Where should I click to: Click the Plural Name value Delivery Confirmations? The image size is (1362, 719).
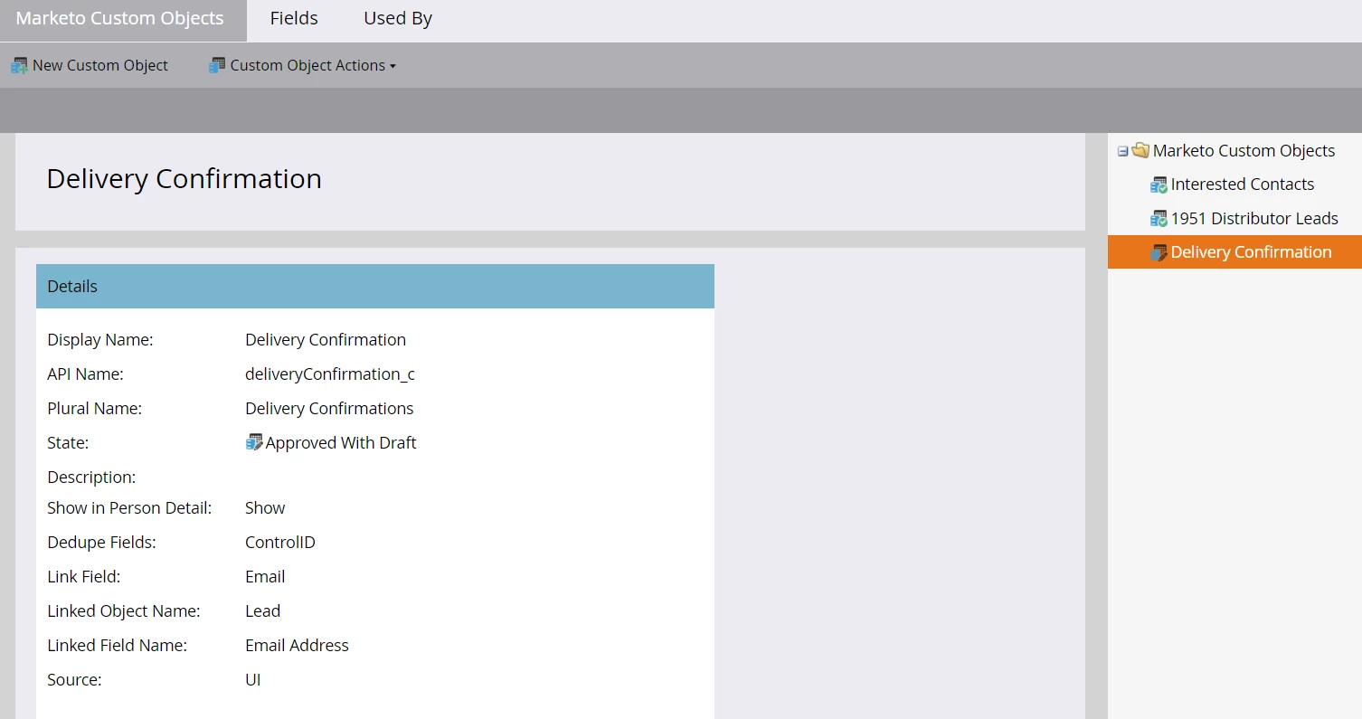point(329,409)
